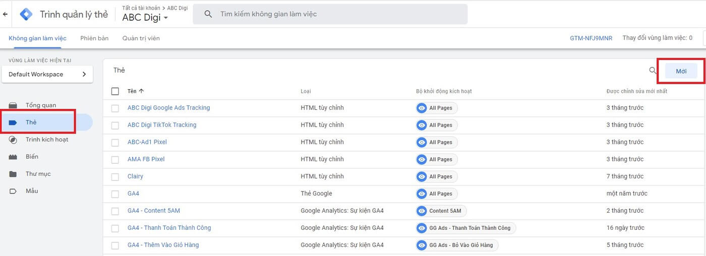706x256 pixels.
Task: Open the Clairy tag
Action: tap(135, 176)
